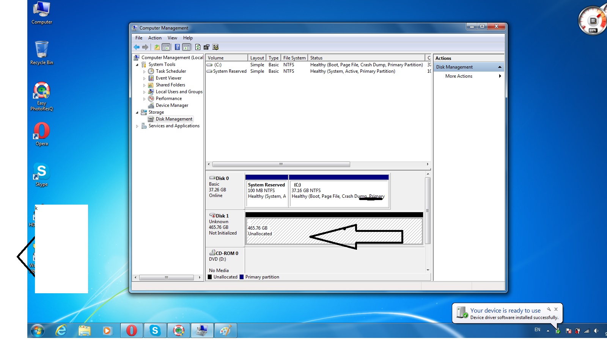
Task: Click the Disk 1 Not Initialized label panel
Action: 225,228
